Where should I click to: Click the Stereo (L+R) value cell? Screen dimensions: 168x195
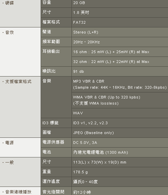coord(120,32)
